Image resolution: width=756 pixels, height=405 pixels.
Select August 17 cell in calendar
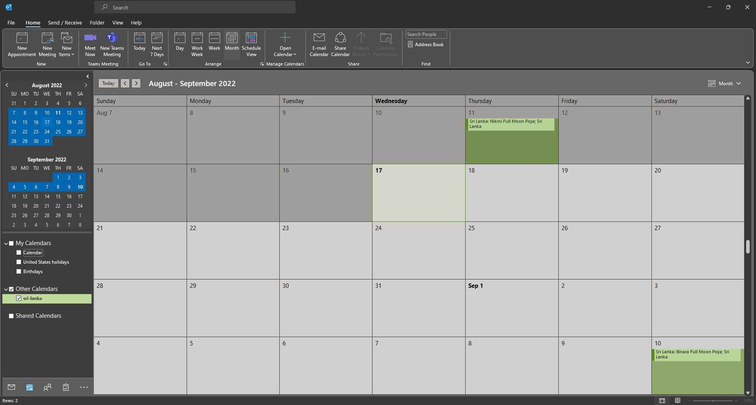click(x=419, y=193)
